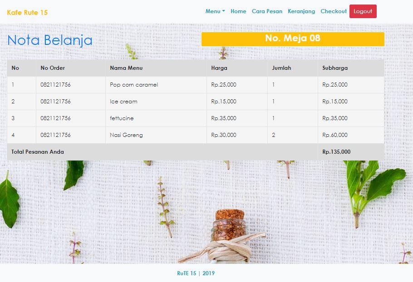Viewport: 413px width, 282px height.
Task: Click Harga value in Pop corn caramel row
Action: (x=224, y=85)
